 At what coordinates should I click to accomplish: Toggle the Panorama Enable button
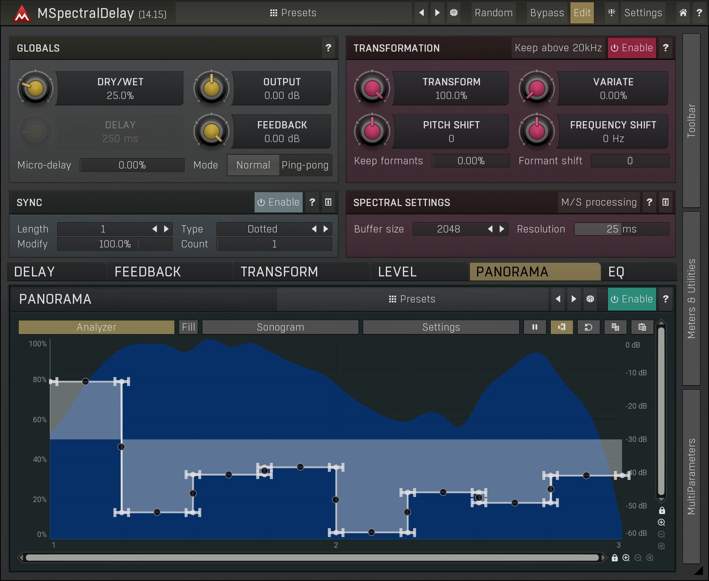[632, 299]
